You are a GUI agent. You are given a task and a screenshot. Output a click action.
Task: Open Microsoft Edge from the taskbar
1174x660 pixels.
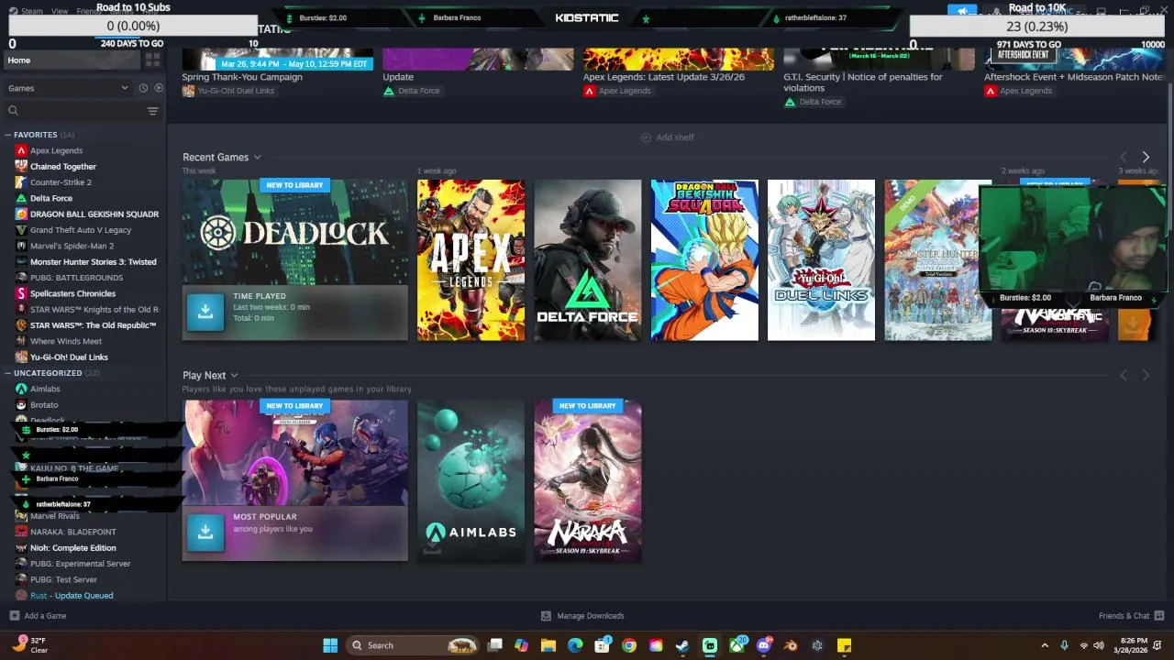click(575, 645)
